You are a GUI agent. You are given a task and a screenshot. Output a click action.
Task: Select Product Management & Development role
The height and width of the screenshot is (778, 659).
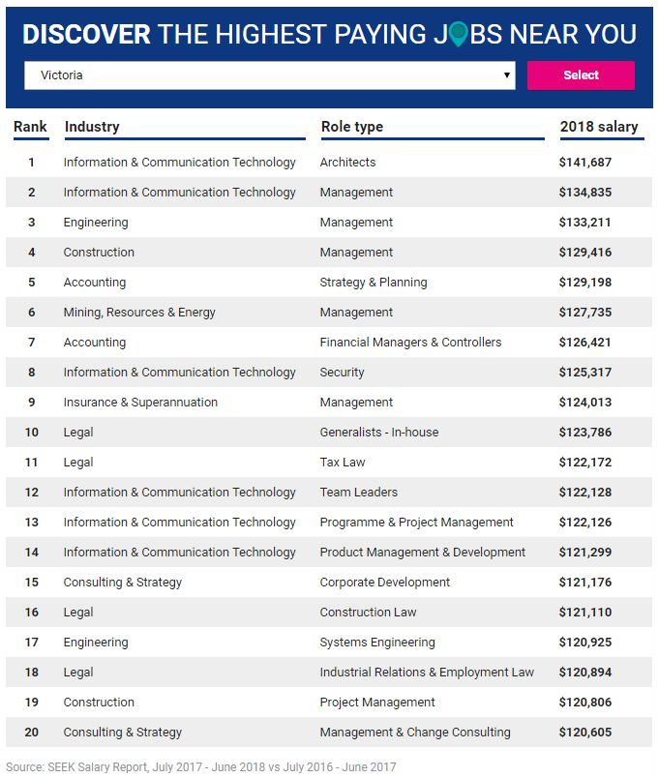422,553
